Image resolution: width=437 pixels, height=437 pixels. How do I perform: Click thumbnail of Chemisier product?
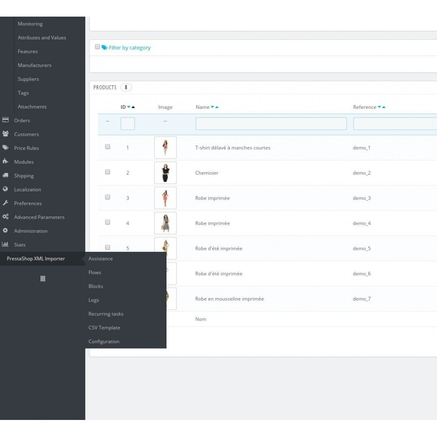pos(165,173)
